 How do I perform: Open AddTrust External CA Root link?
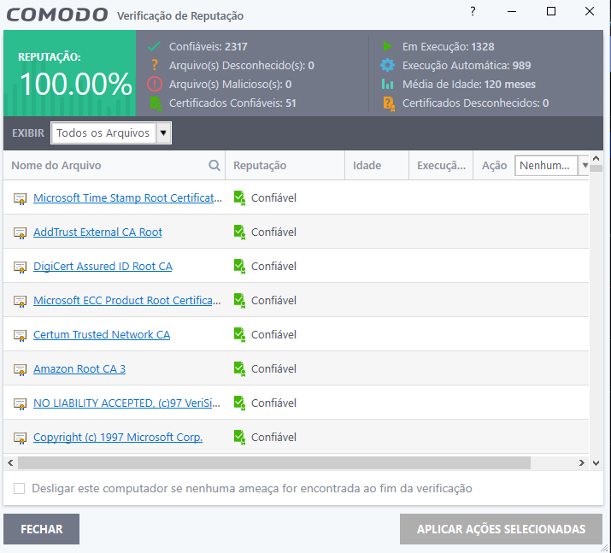(x=97, y=232)
